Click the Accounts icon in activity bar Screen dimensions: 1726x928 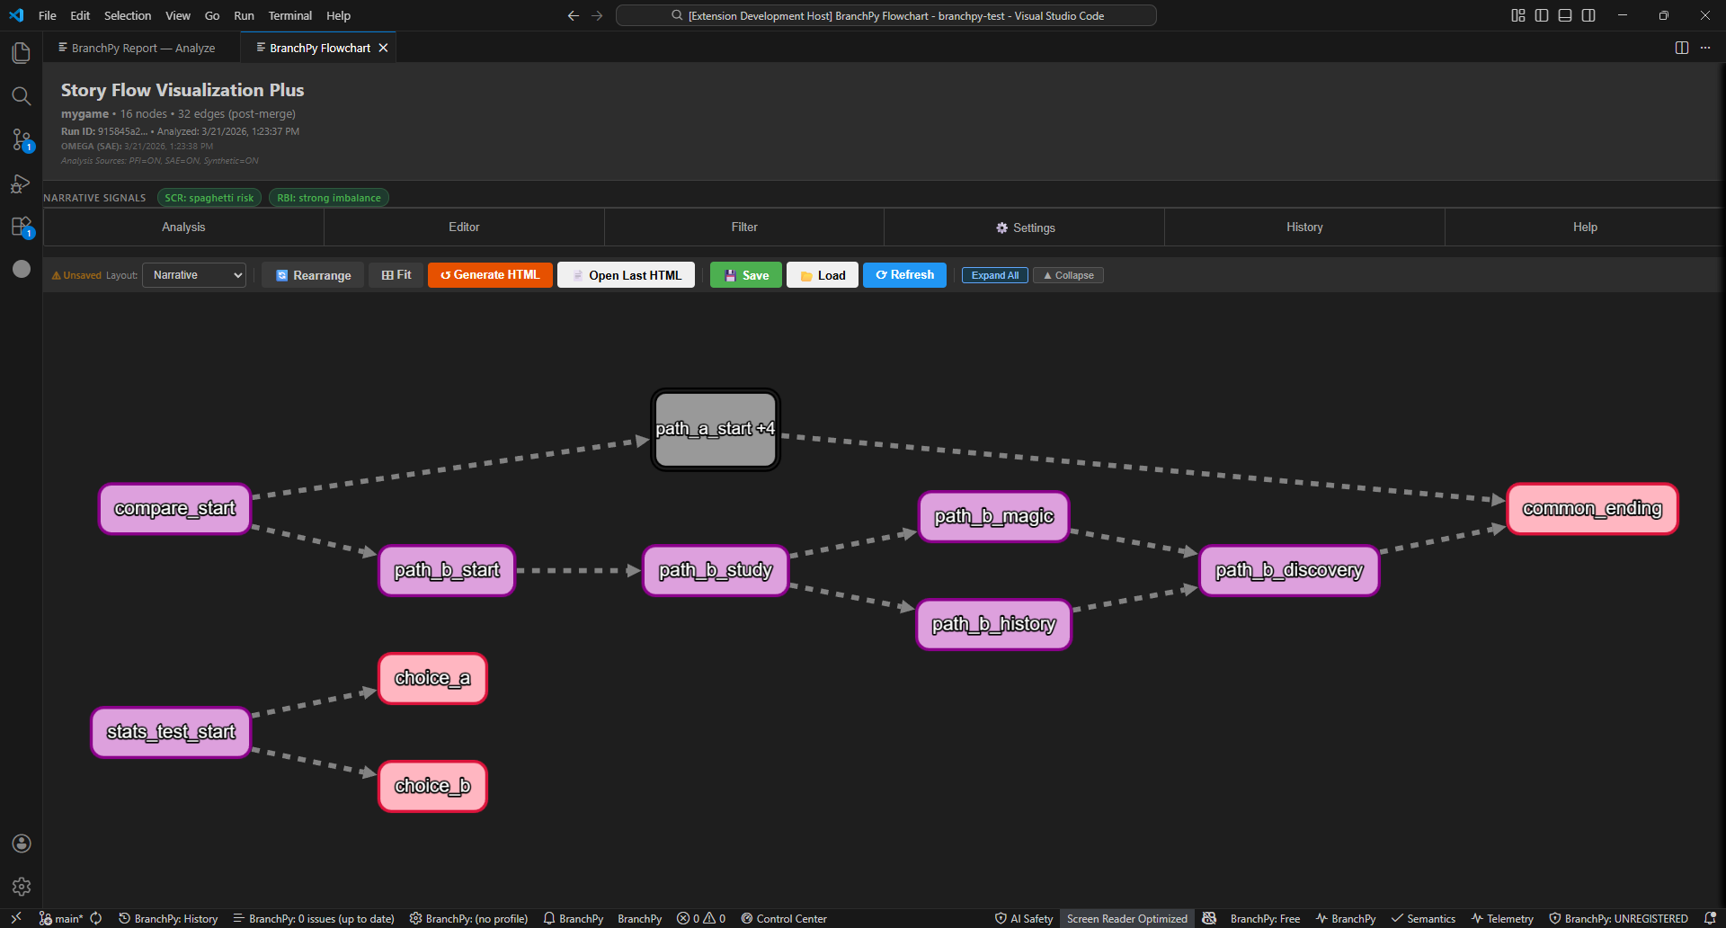point(21,843)
